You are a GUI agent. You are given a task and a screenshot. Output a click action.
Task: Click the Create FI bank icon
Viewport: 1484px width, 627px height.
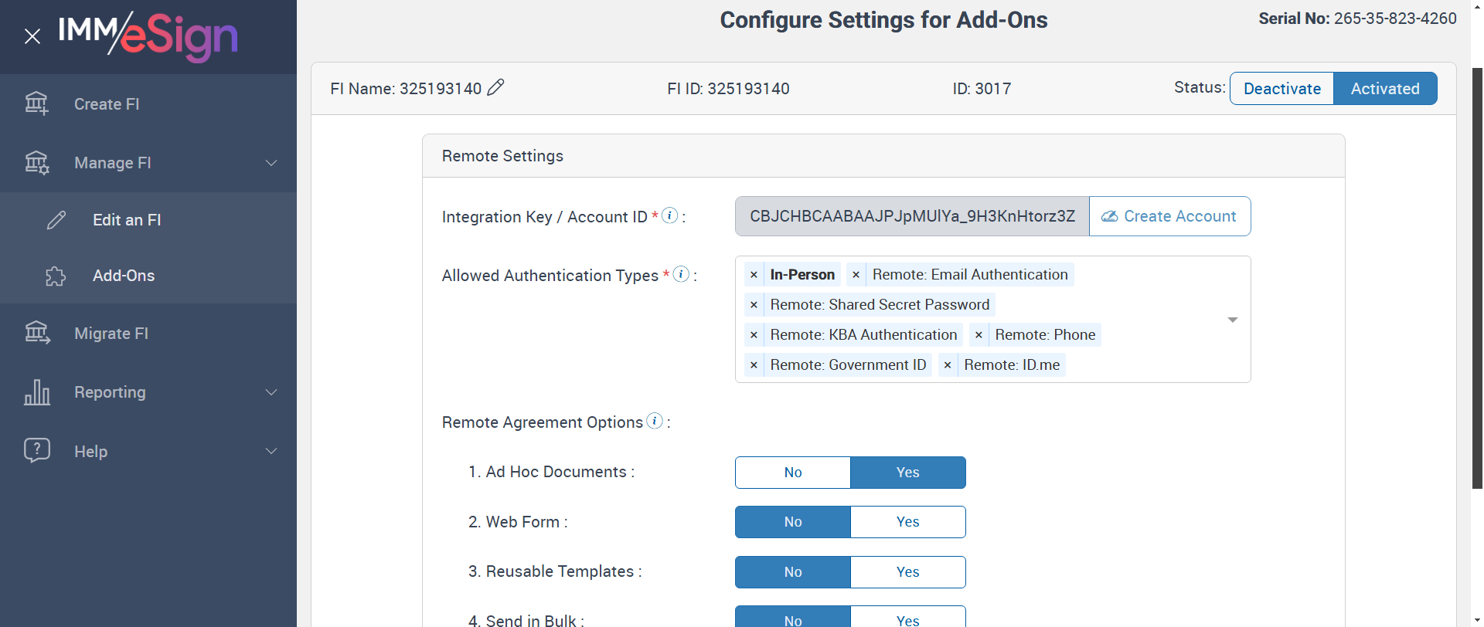click(x=36, y=103)
